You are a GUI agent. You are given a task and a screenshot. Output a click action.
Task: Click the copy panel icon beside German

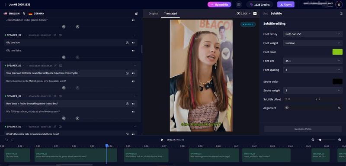coord(136,13)
